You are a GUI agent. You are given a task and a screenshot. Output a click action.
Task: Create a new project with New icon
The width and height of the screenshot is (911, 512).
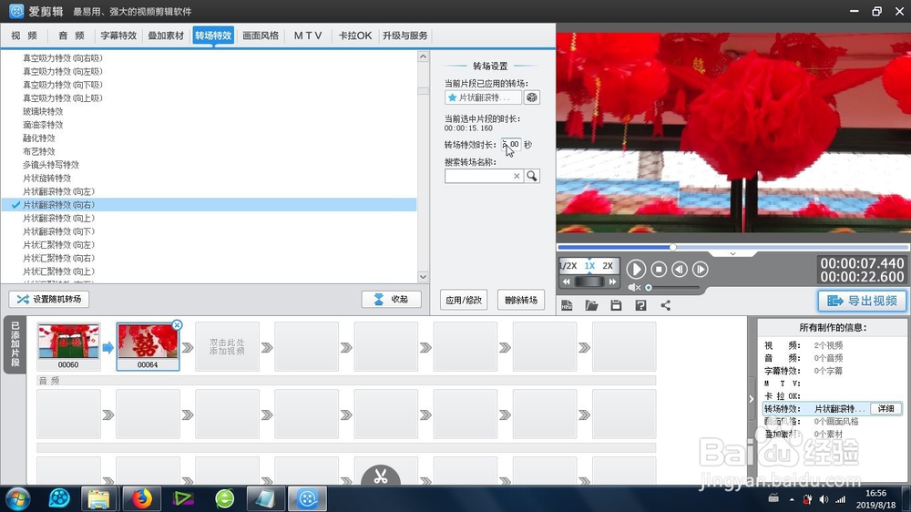567,305
